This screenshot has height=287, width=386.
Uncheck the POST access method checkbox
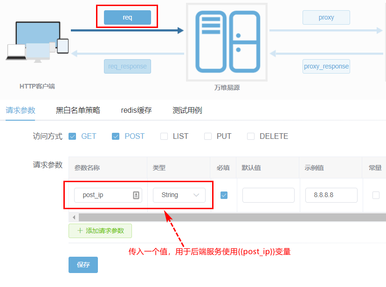point(116,136)
